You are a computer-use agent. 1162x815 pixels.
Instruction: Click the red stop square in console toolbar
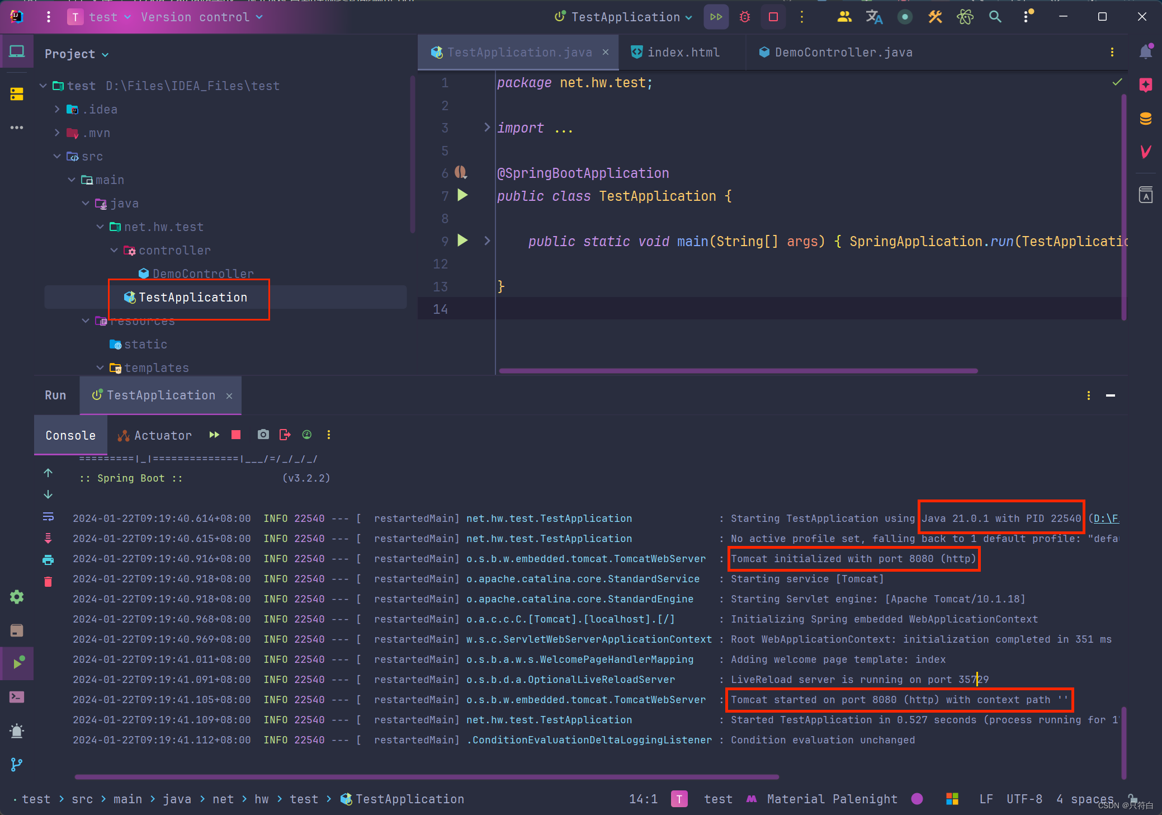pos(236,435)
